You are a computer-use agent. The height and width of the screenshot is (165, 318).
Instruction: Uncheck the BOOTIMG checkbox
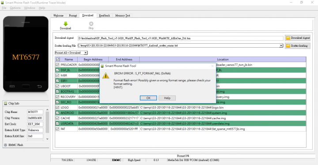57,91
